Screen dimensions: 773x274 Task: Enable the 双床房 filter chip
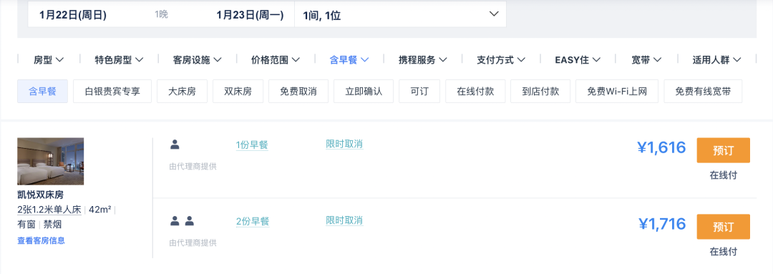click(238, 91)
